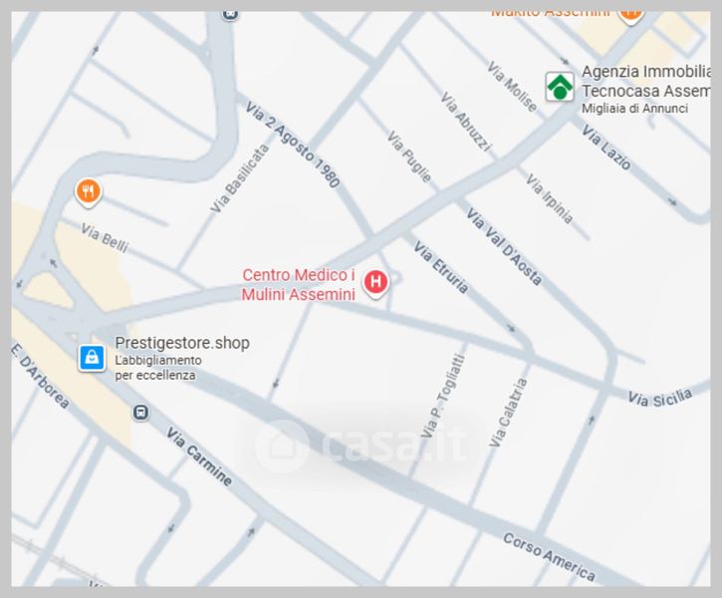Select the orange restaurant pin near Via Belli

(89, 192)
